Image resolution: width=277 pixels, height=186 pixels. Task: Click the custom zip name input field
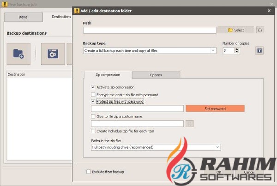tap(137, 124)
